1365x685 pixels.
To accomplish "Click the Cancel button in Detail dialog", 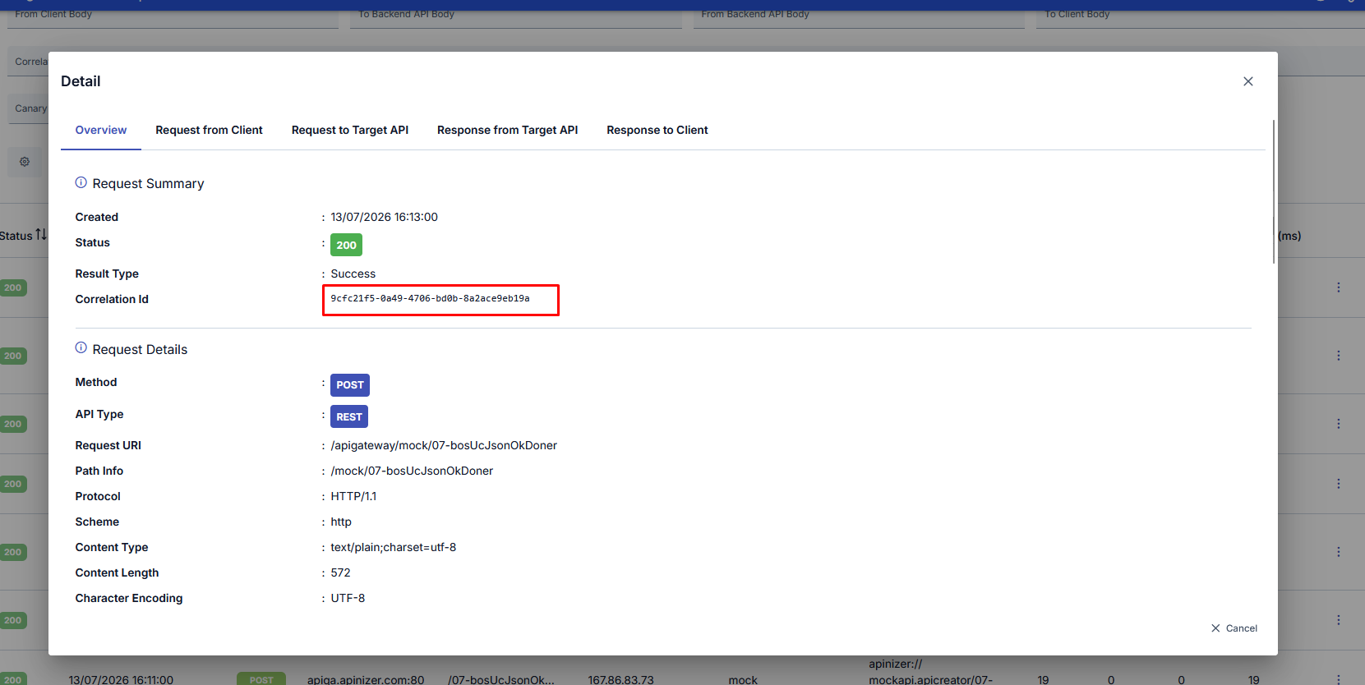I will click(1234, 628).
